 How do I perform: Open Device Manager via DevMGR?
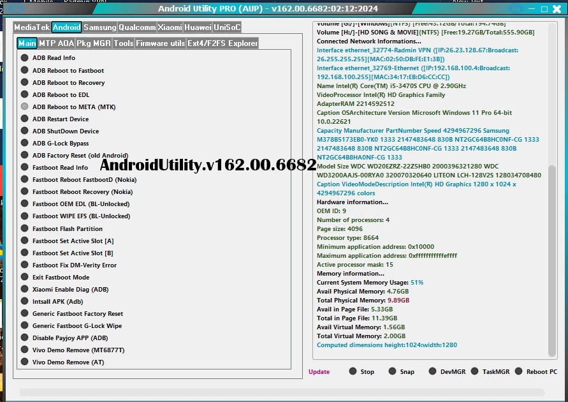pos(447,371)
